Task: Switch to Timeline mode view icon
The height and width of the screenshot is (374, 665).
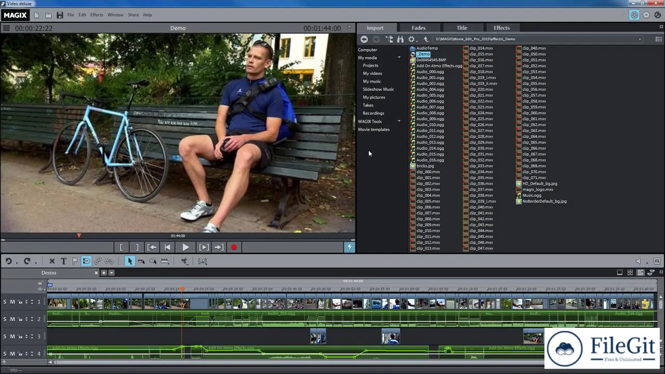Action: 641,272
